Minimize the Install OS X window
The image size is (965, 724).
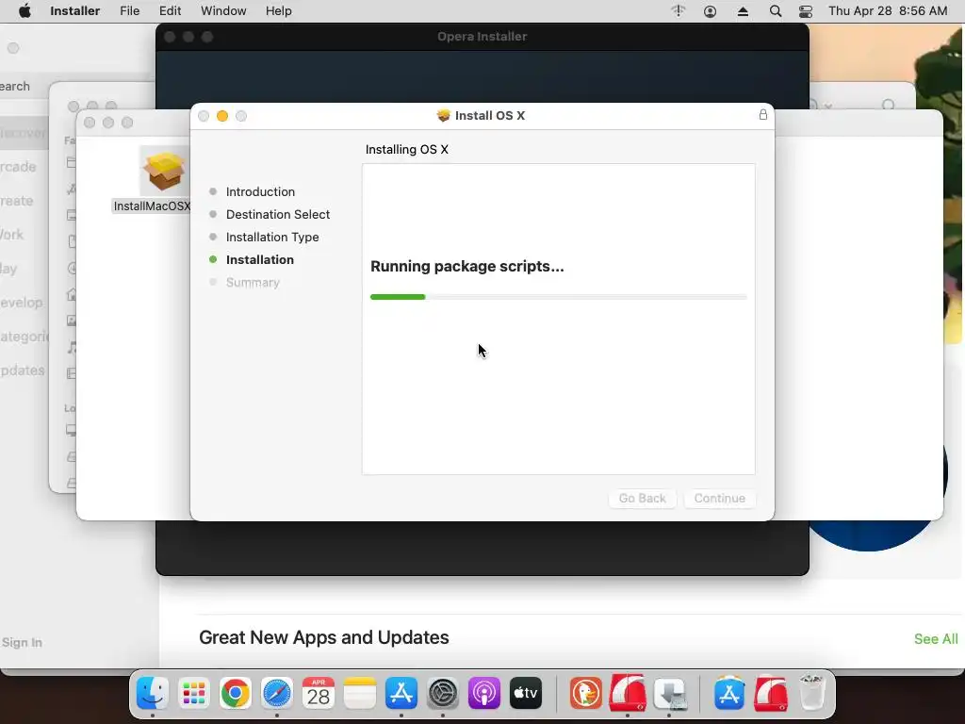pos(222,116)
